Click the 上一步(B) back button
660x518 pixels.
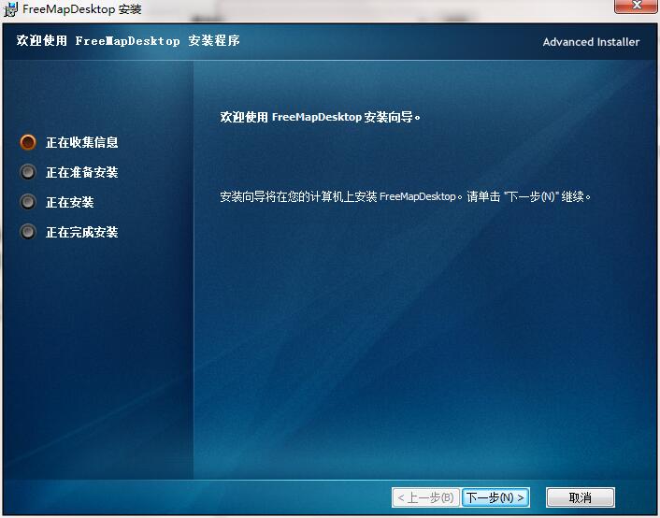425,497
